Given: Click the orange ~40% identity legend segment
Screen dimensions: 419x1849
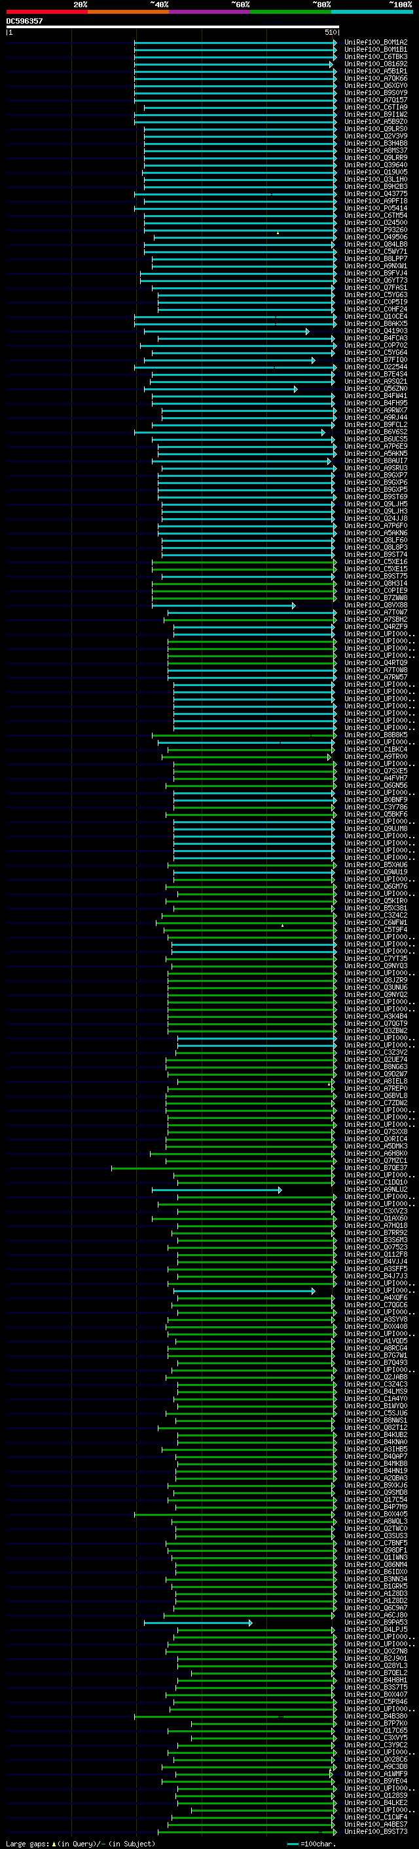Looking at the screenshot, I should [x=128, y=12].
